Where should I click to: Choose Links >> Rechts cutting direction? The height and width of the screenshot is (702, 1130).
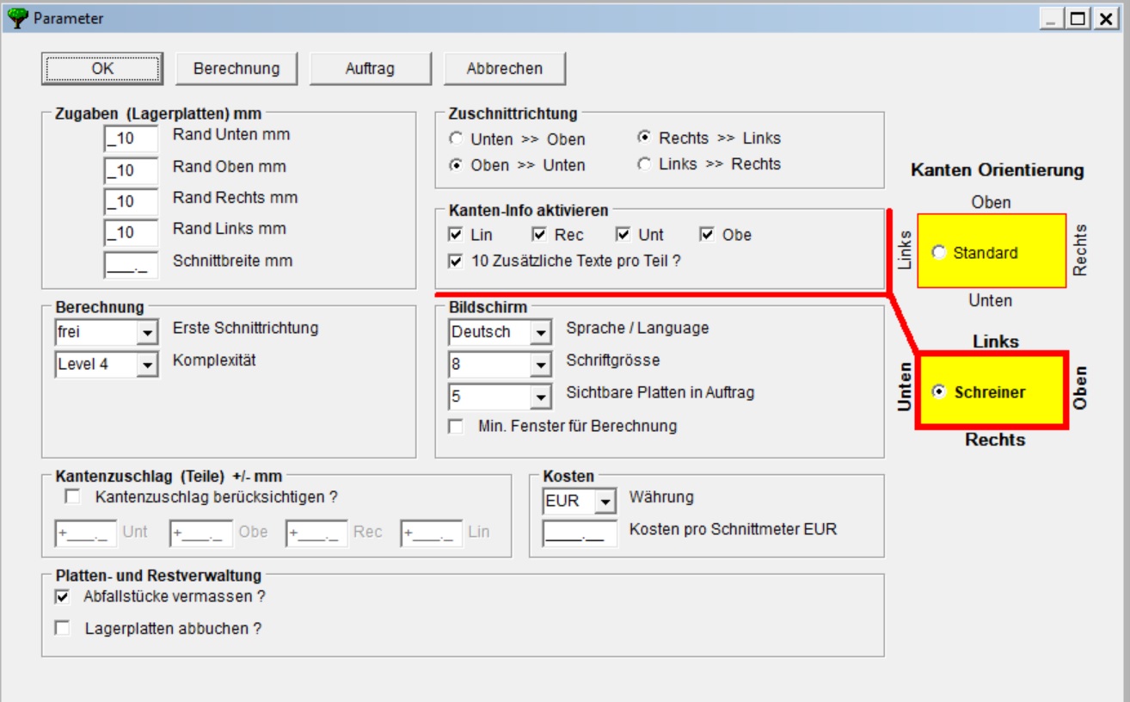click(x=644, y=164)
